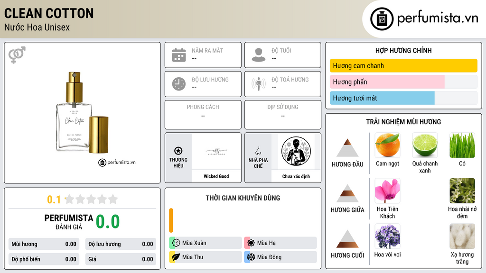Select the Mùa Xuân season button
The image size is (486, 273).
click(205, 243)
